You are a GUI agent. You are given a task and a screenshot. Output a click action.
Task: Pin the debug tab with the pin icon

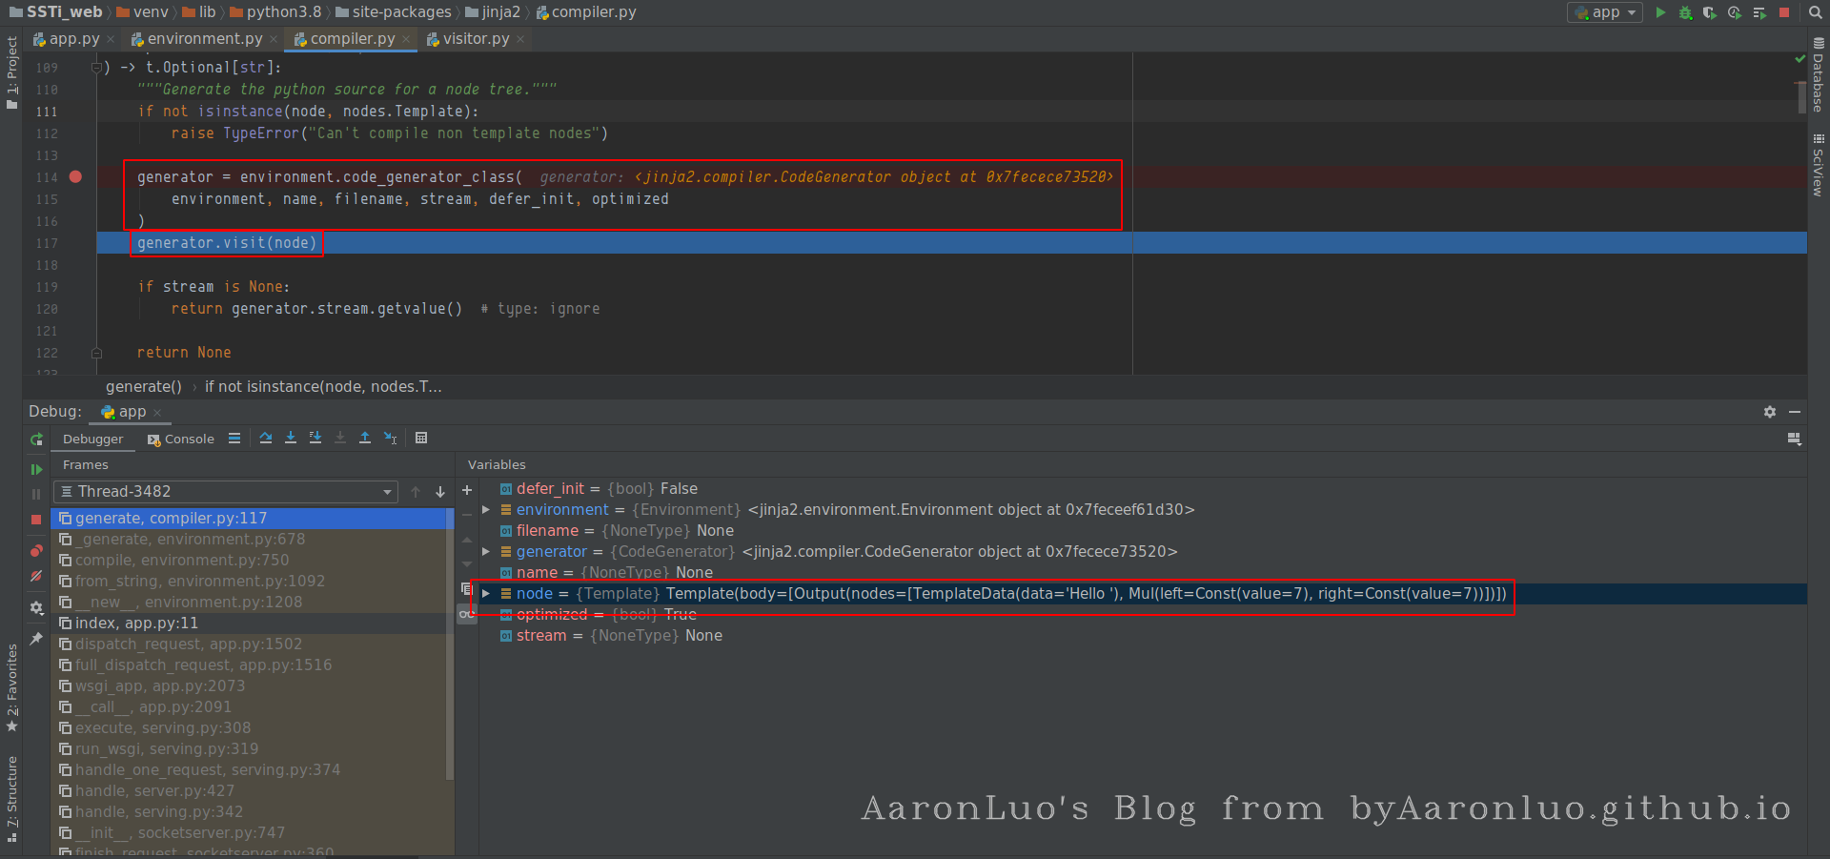click(36, 638)
